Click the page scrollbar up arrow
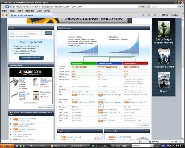This screenshot has width=185, height=148. click(183, 19)
